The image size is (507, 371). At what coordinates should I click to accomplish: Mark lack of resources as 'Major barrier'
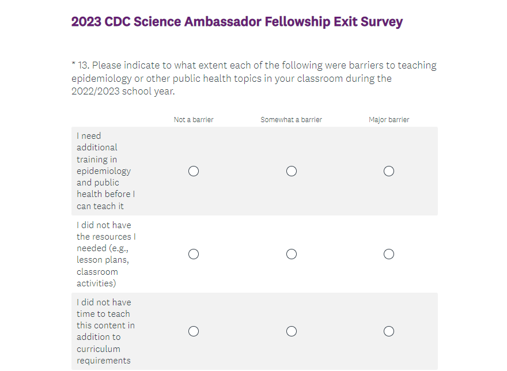(x=389, y=254)
